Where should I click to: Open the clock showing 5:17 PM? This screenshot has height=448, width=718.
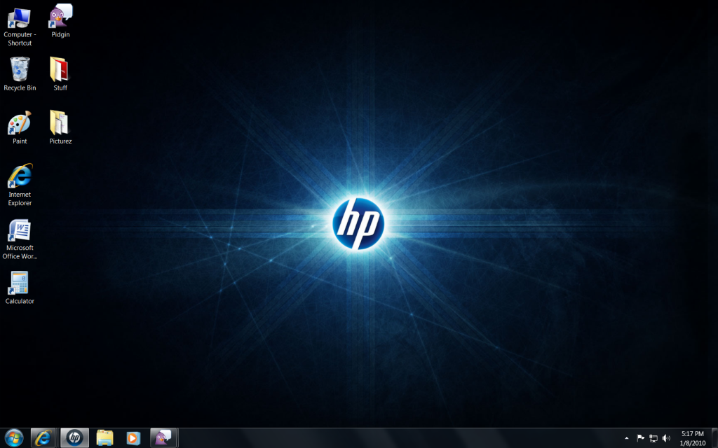(x=692, y=438)
